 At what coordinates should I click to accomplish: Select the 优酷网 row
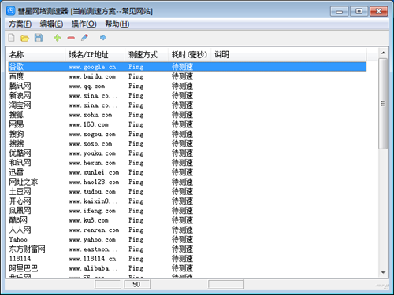pos(188,153)
